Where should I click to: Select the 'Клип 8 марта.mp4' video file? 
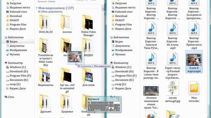click(194, 62)
